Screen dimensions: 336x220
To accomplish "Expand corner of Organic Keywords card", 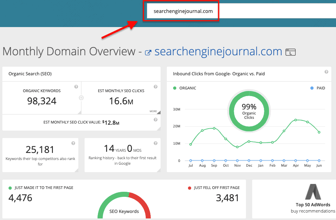I will point(79,113).
